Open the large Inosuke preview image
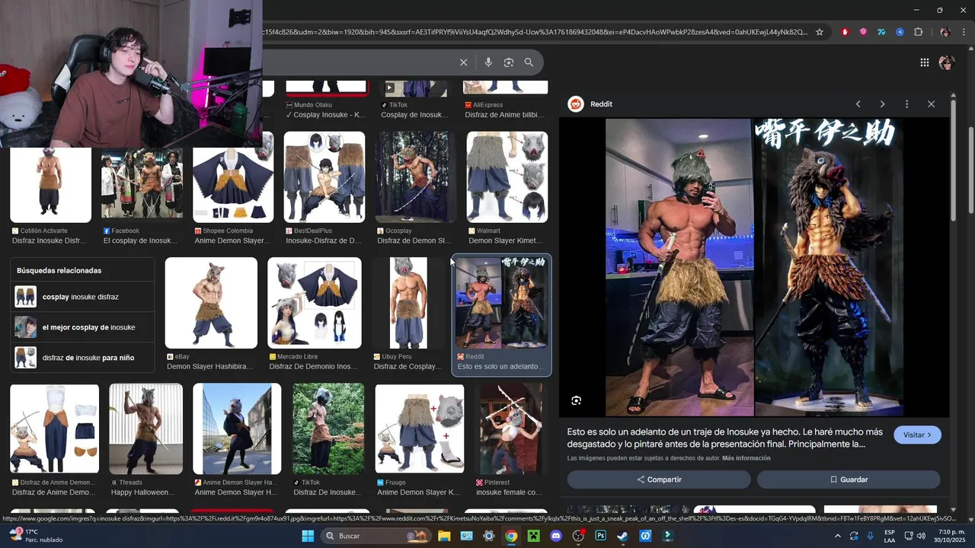Viewport: 975px width, 548px height. pos(754,267)
